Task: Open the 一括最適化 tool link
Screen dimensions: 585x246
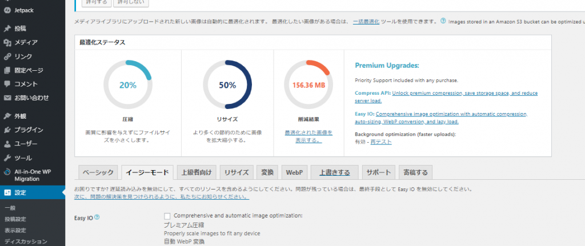Action: (366, 21)
